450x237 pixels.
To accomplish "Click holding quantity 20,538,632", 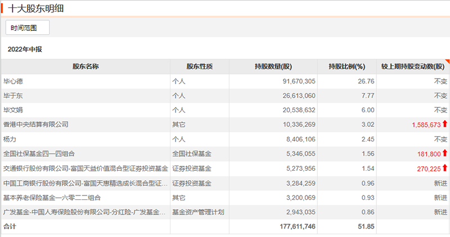I will 299,110.
